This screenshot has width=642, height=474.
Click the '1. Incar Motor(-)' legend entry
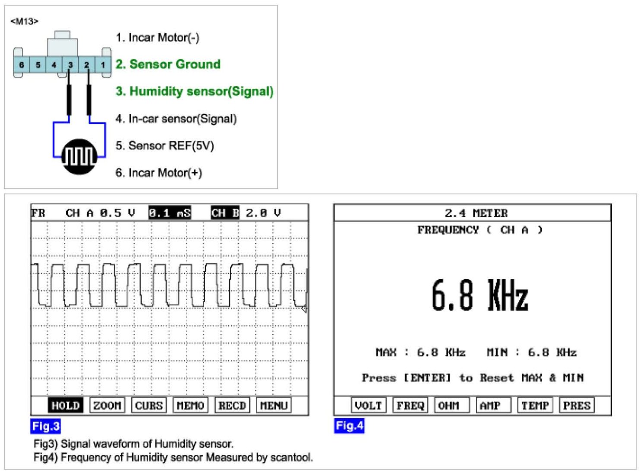[x=157, y=38]
